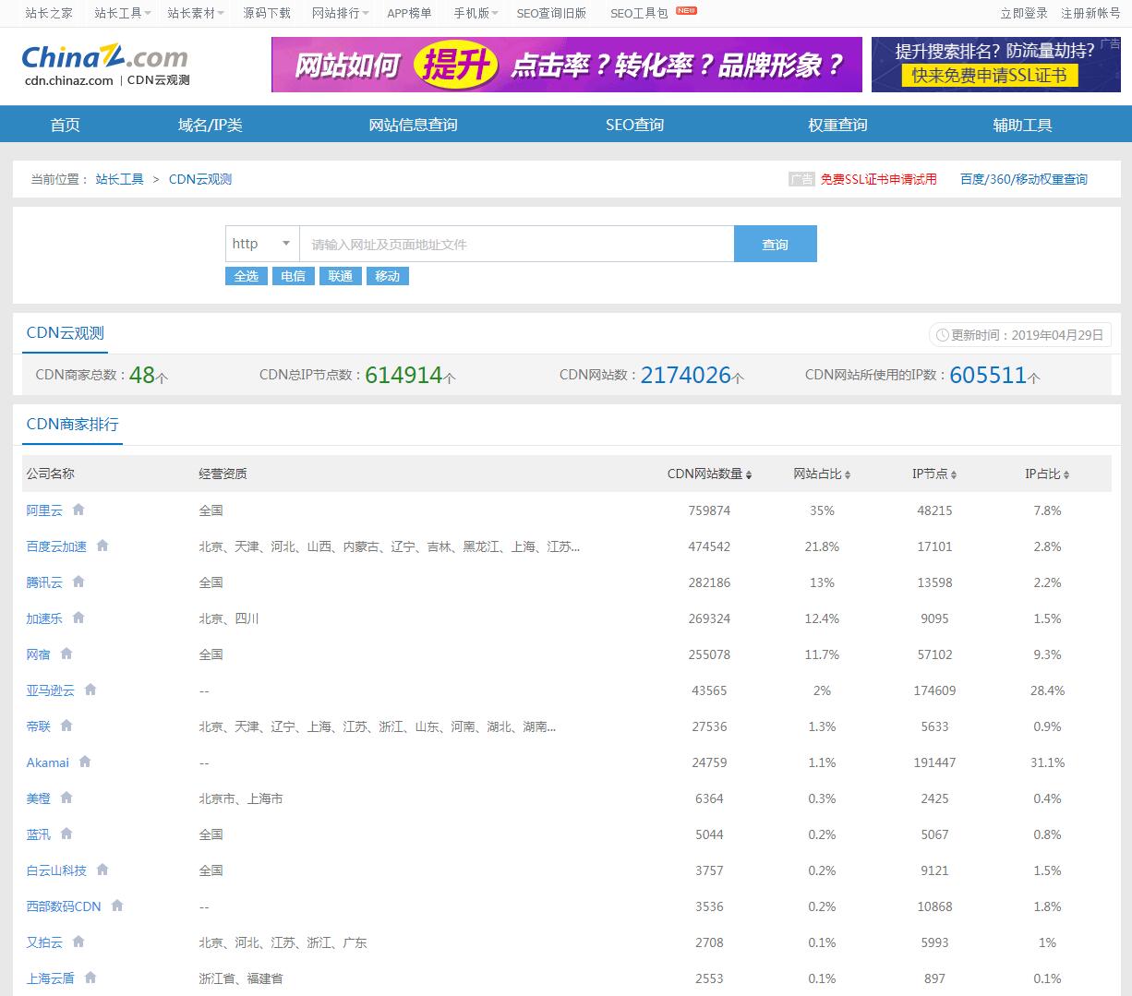Toggle the 全选 carrier filter
Image resolution: width=1132 pixels, height=996 pixels.
247,276
